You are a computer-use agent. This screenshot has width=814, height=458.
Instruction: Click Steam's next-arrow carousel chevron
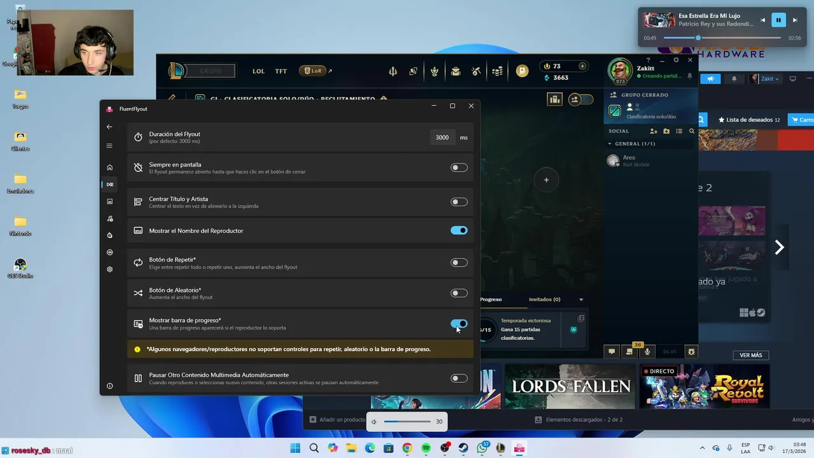point(779,247)
